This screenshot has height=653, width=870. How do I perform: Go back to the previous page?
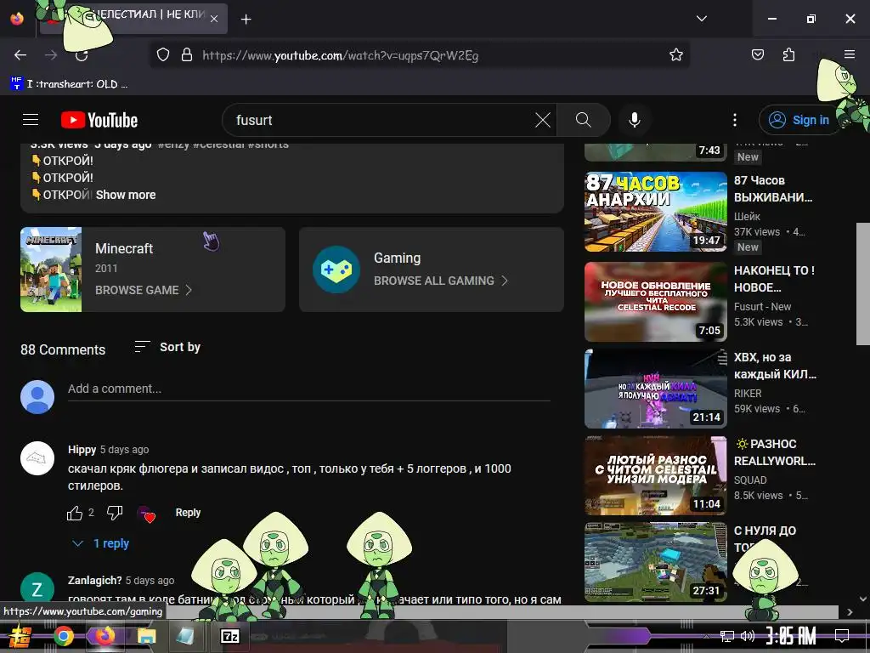click(x=20, y=55)
